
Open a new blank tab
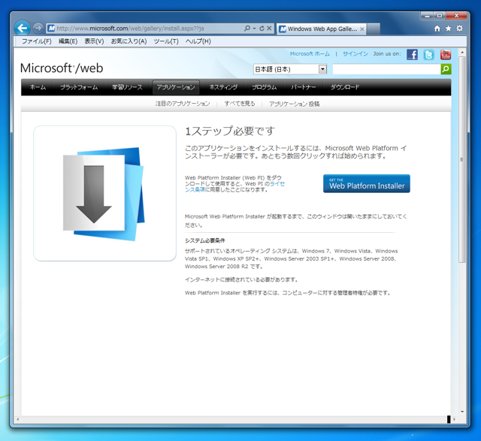374,29
